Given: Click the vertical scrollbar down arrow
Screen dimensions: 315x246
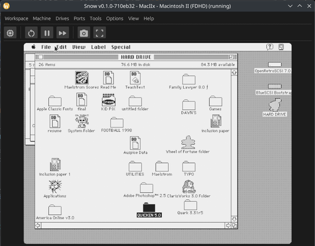Looking at the screenshot, I should 234,219.
